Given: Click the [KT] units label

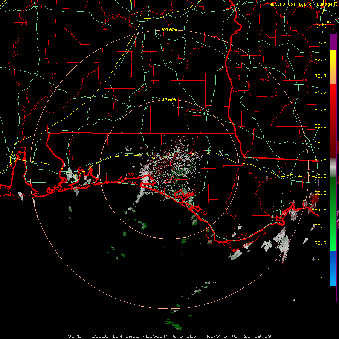Looking at the screenshot, I should (x=322, y=26).
